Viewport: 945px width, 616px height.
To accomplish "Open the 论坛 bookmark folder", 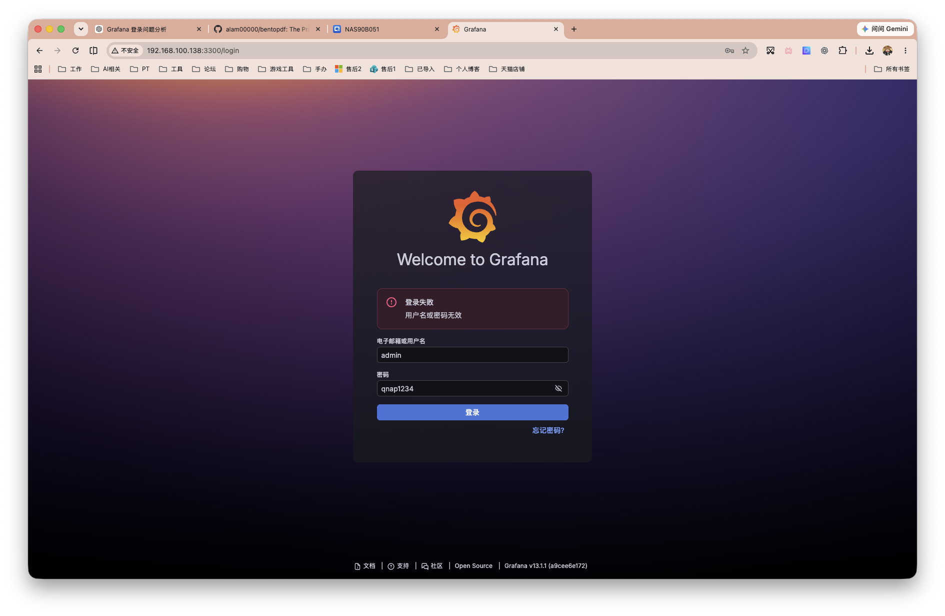I will (204, 69).
